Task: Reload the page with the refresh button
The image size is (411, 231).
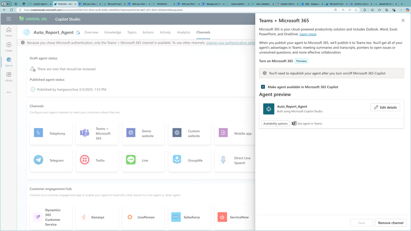Action: click(11, 10)
